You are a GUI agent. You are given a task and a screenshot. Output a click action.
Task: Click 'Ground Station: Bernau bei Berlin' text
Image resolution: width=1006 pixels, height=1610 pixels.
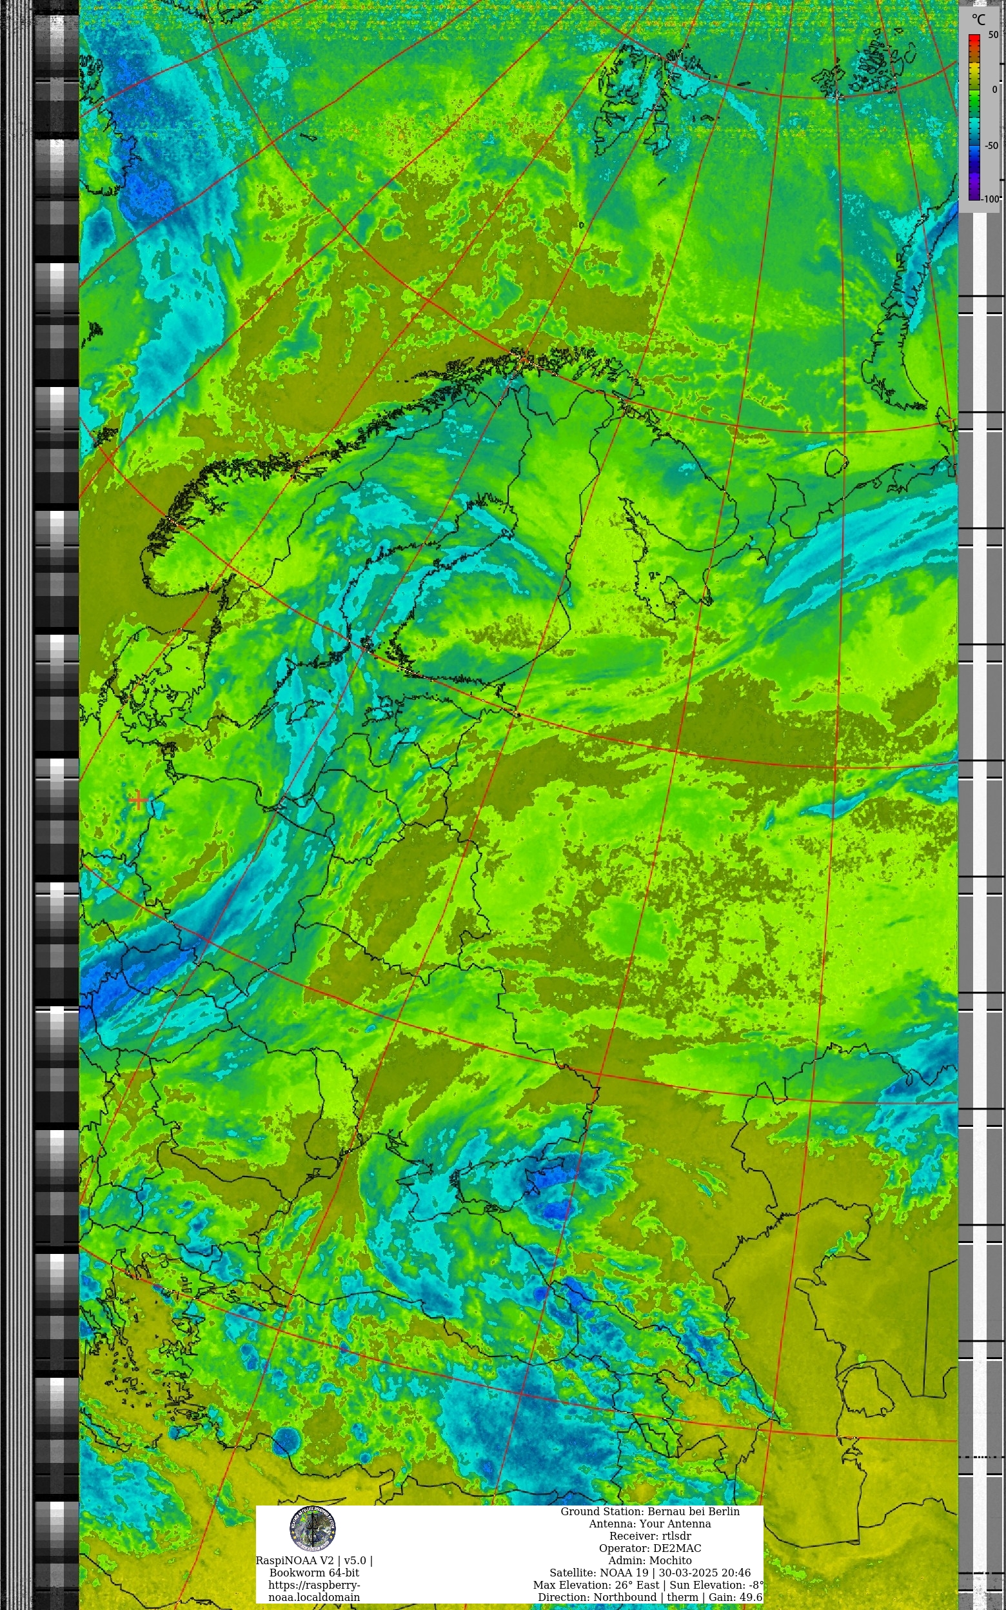650,1511
